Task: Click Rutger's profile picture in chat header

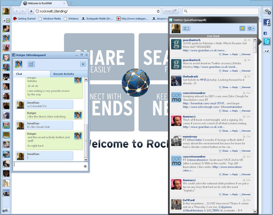Action: point(18,64)
